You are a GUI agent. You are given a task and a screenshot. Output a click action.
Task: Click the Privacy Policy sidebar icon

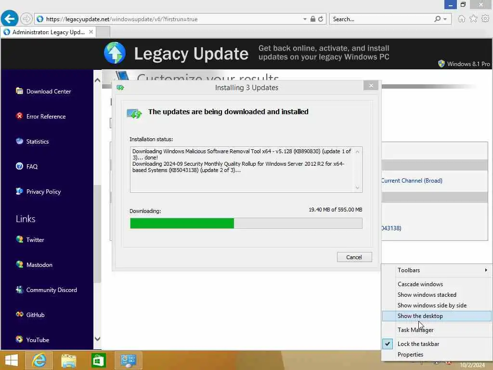click(19, 191)
